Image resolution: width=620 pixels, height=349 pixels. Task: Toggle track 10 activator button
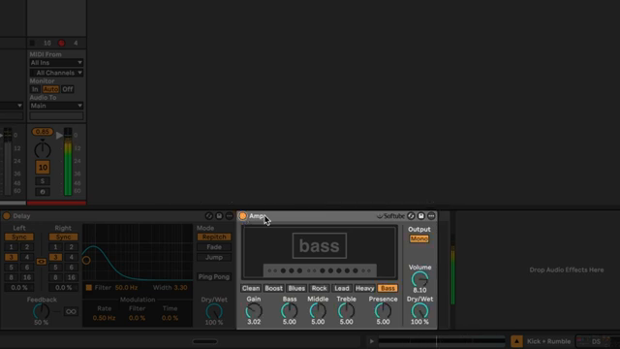(43, 168)
